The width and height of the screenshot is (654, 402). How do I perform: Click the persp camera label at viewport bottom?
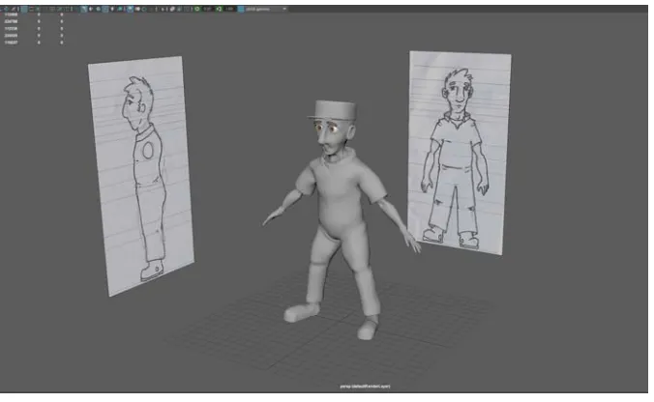[x=365, y=387]
